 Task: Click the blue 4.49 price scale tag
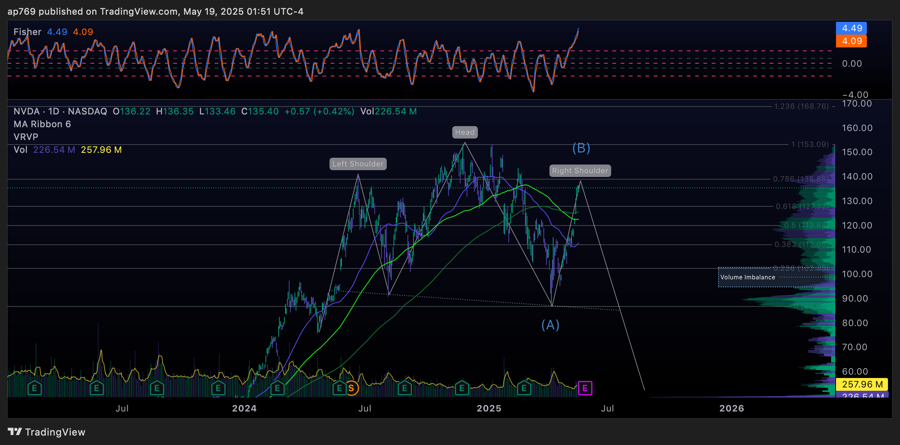[851, 28]
